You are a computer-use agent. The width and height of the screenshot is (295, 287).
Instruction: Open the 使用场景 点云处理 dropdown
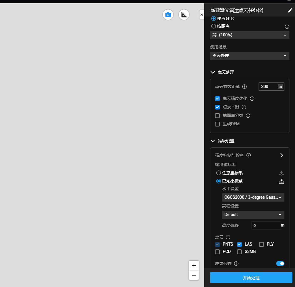[x=249, y=56]
